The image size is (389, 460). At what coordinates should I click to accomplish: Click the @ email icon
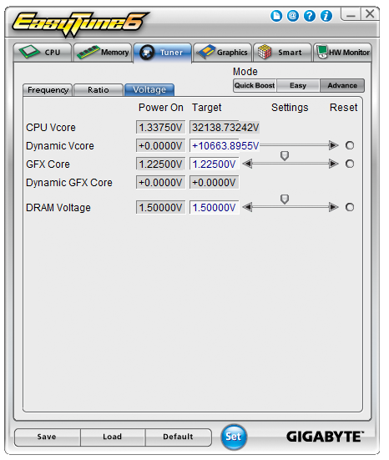(293, 16)
